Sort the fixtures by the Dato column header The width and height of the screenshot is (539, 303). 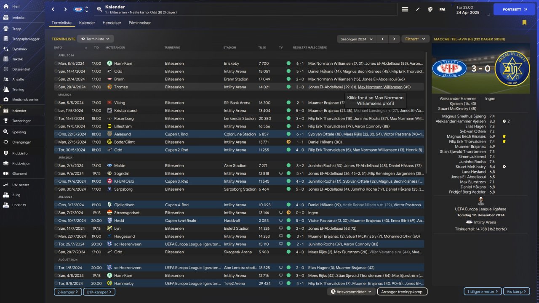[x=58, y=48]
